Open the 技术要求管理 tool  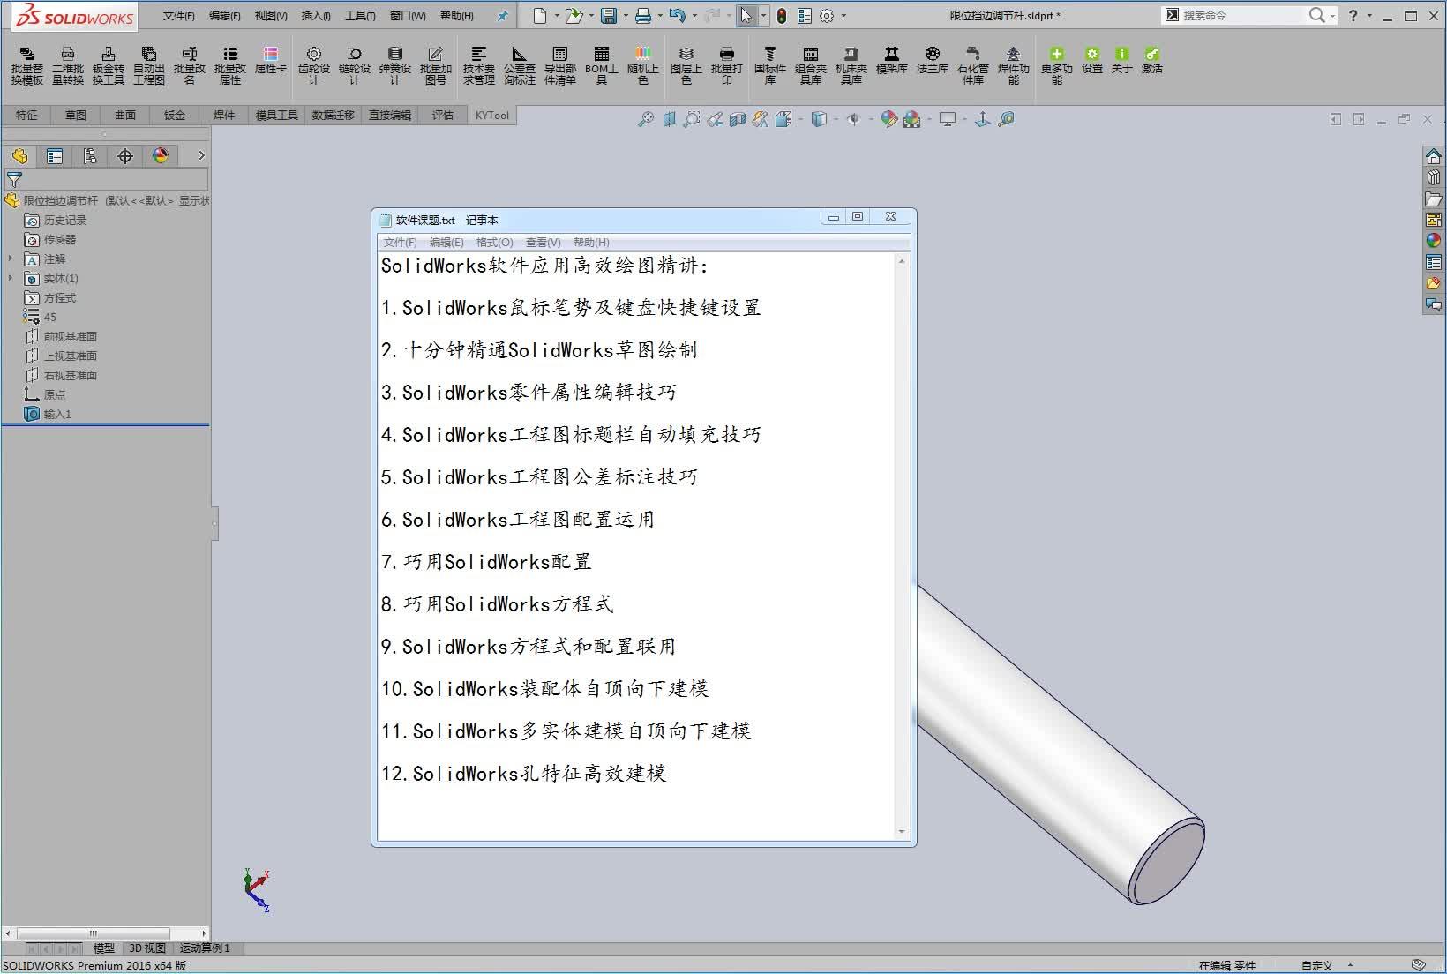(479, 66)
